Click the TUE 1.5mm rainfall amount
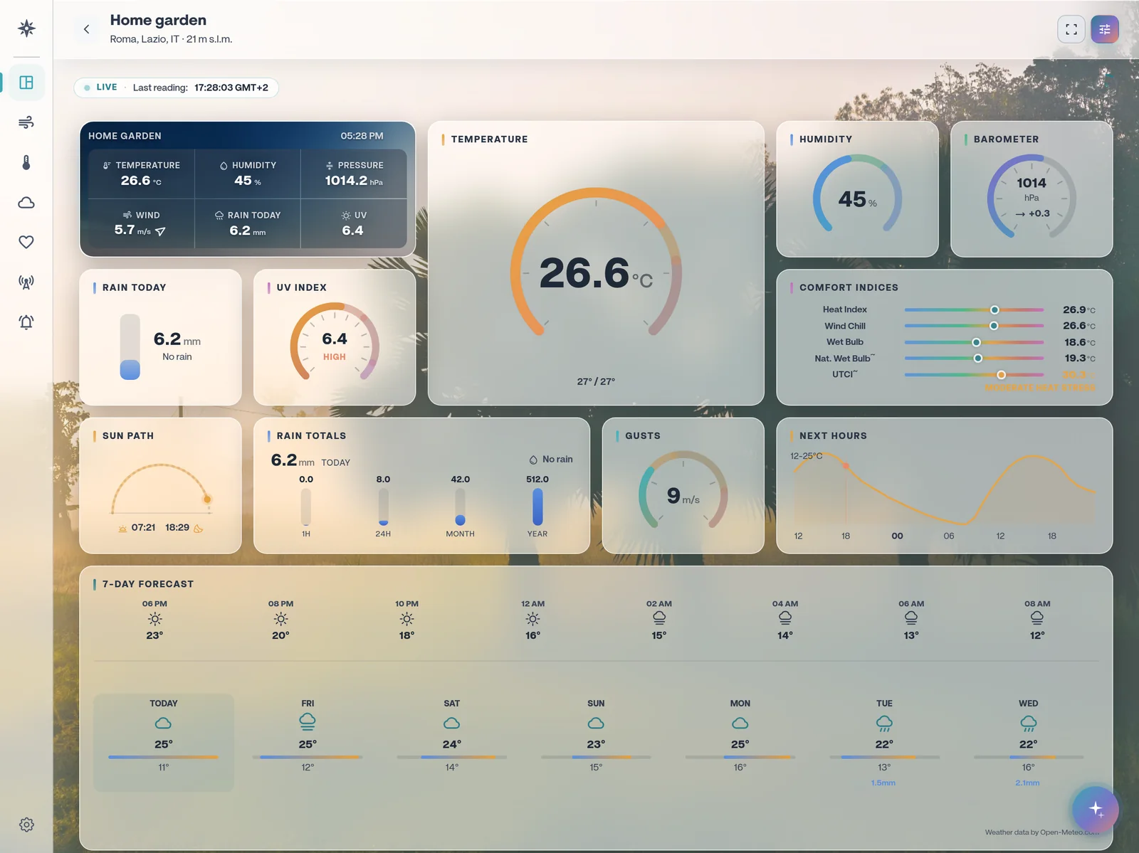 click(x=883, y=783)
